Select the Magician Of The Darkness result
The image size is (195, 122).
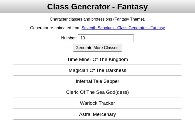97,70
